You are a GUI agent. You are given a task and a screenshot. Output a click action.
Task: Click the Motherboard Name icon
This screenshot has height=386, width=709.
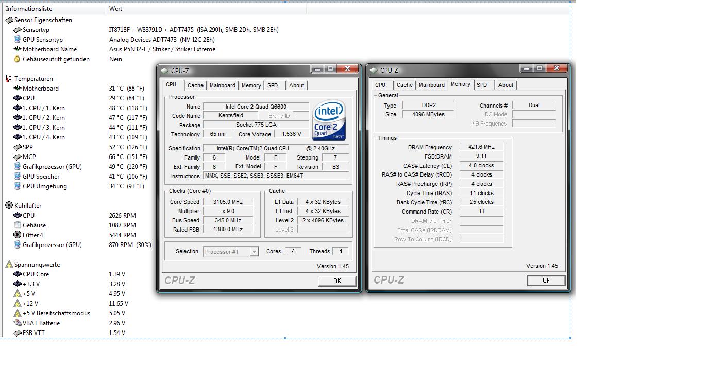(x=18, y=49)
